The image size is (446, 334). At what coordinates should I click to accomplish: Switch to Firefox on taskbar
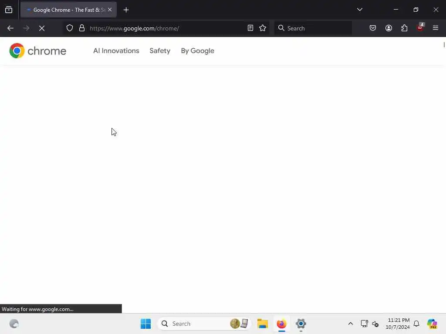coord(281,324)
